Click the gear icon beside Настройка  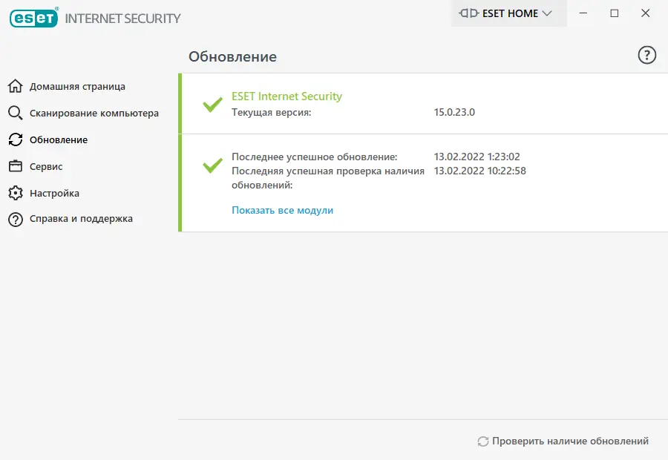coord(16,193)
